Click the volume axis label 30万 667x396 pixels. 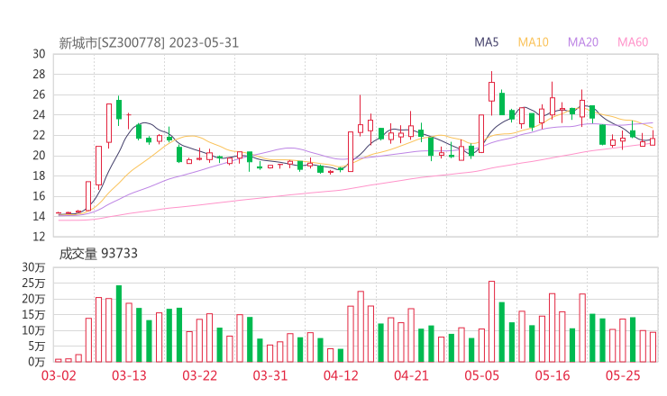(x=33, y=267)
